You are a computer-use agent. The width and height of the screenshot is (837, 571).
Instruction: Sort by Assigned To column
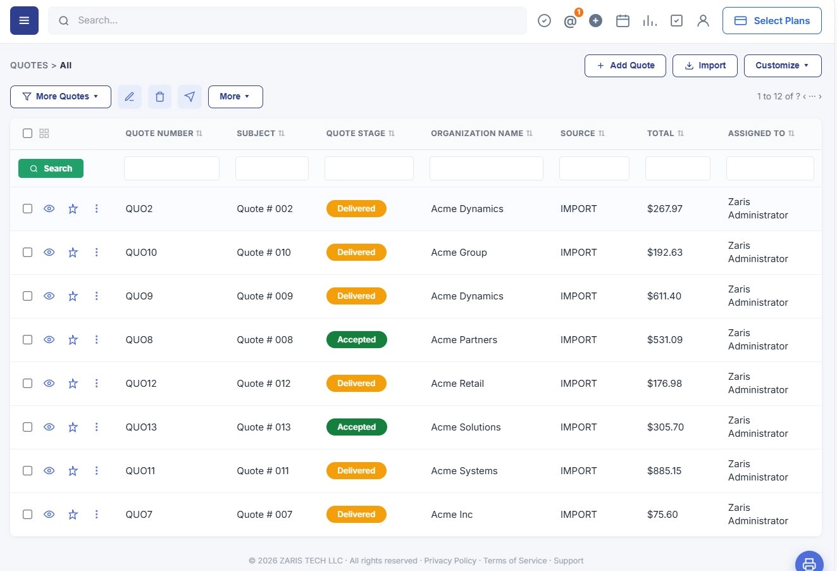(x=762, y=134)
